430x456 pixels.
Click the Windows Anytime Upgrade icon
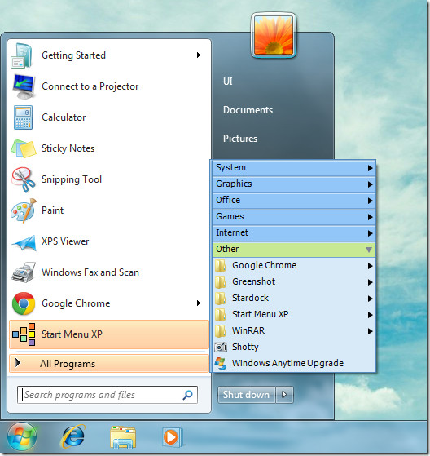[221, 363]
